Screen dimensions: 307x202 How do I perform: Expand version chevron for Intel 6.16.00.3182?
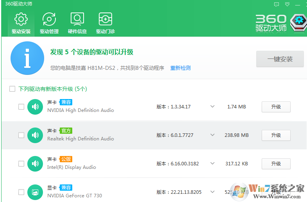tap(212, 163)
